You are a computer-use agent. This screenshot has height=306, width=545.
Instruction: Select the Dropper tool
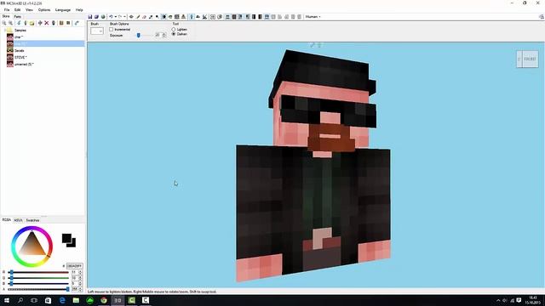pos(151,17)
